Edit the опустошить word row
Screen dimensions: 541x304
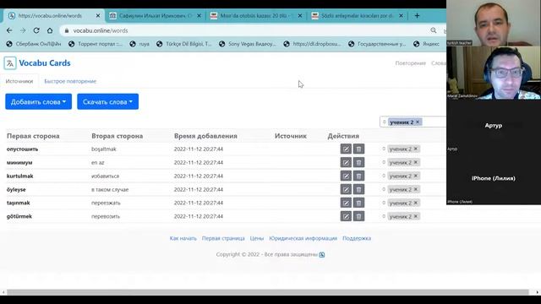[346, 149]
